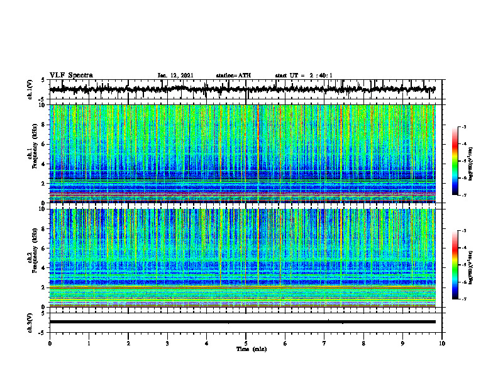The image size is (498, 385).
Task: Click the time axis tick label 1
Action: (89, 343)
